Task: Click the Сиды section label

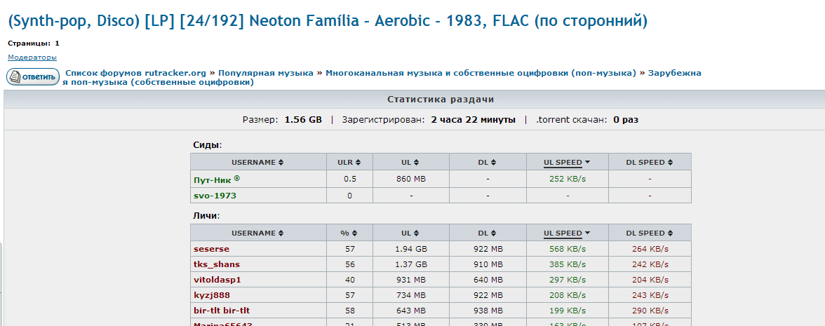Action: point(208,144)
